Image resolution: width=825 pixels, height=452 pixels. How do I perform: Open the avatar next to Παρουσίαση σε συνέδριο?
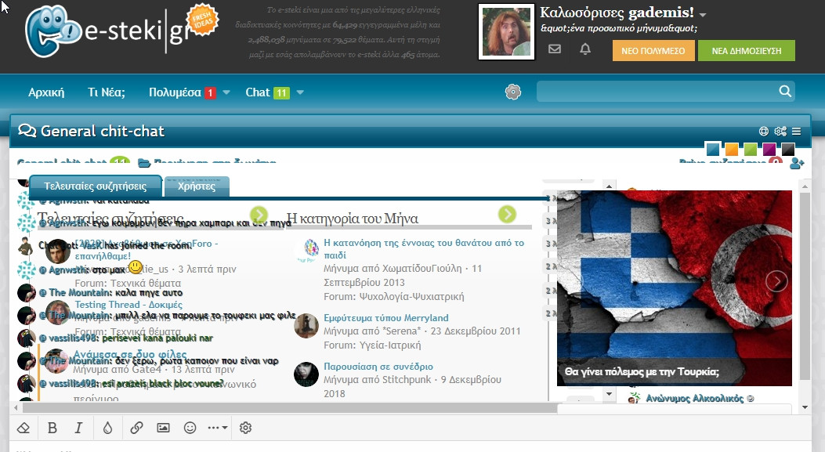tap(306, 374)
